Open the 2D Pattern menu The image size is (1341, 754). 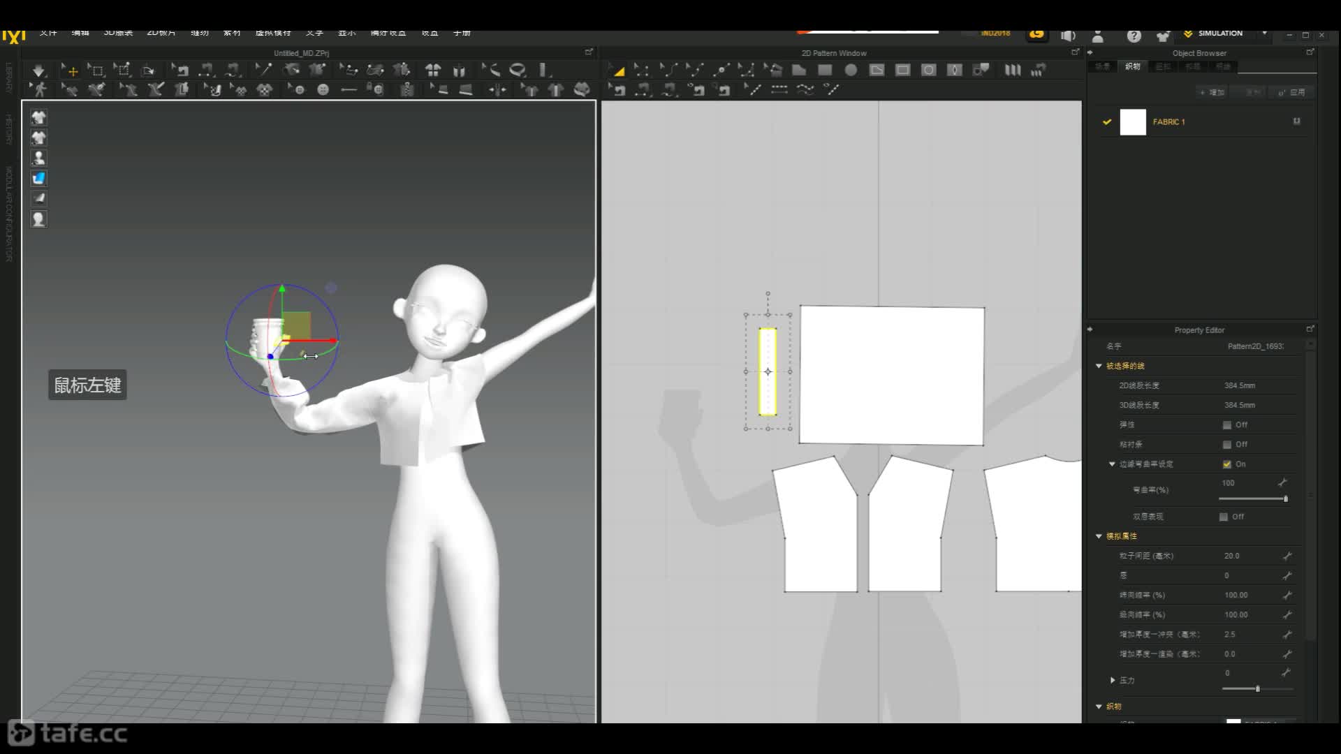click(x=161, y=33)
